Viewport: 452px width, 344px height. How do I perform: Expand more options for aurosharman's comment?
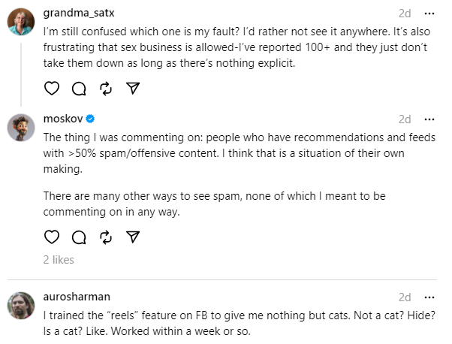pyautogui.click(x=429, y=297)
